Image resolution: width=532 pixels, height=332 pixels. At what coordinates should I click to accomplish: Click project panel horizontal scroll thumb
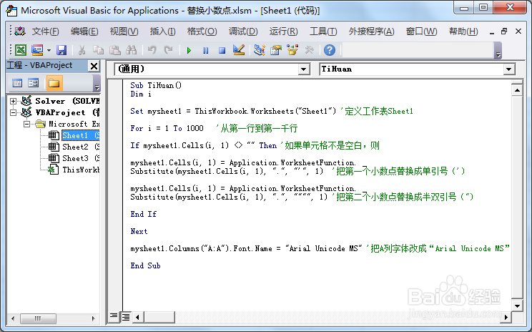click(38, 318)
